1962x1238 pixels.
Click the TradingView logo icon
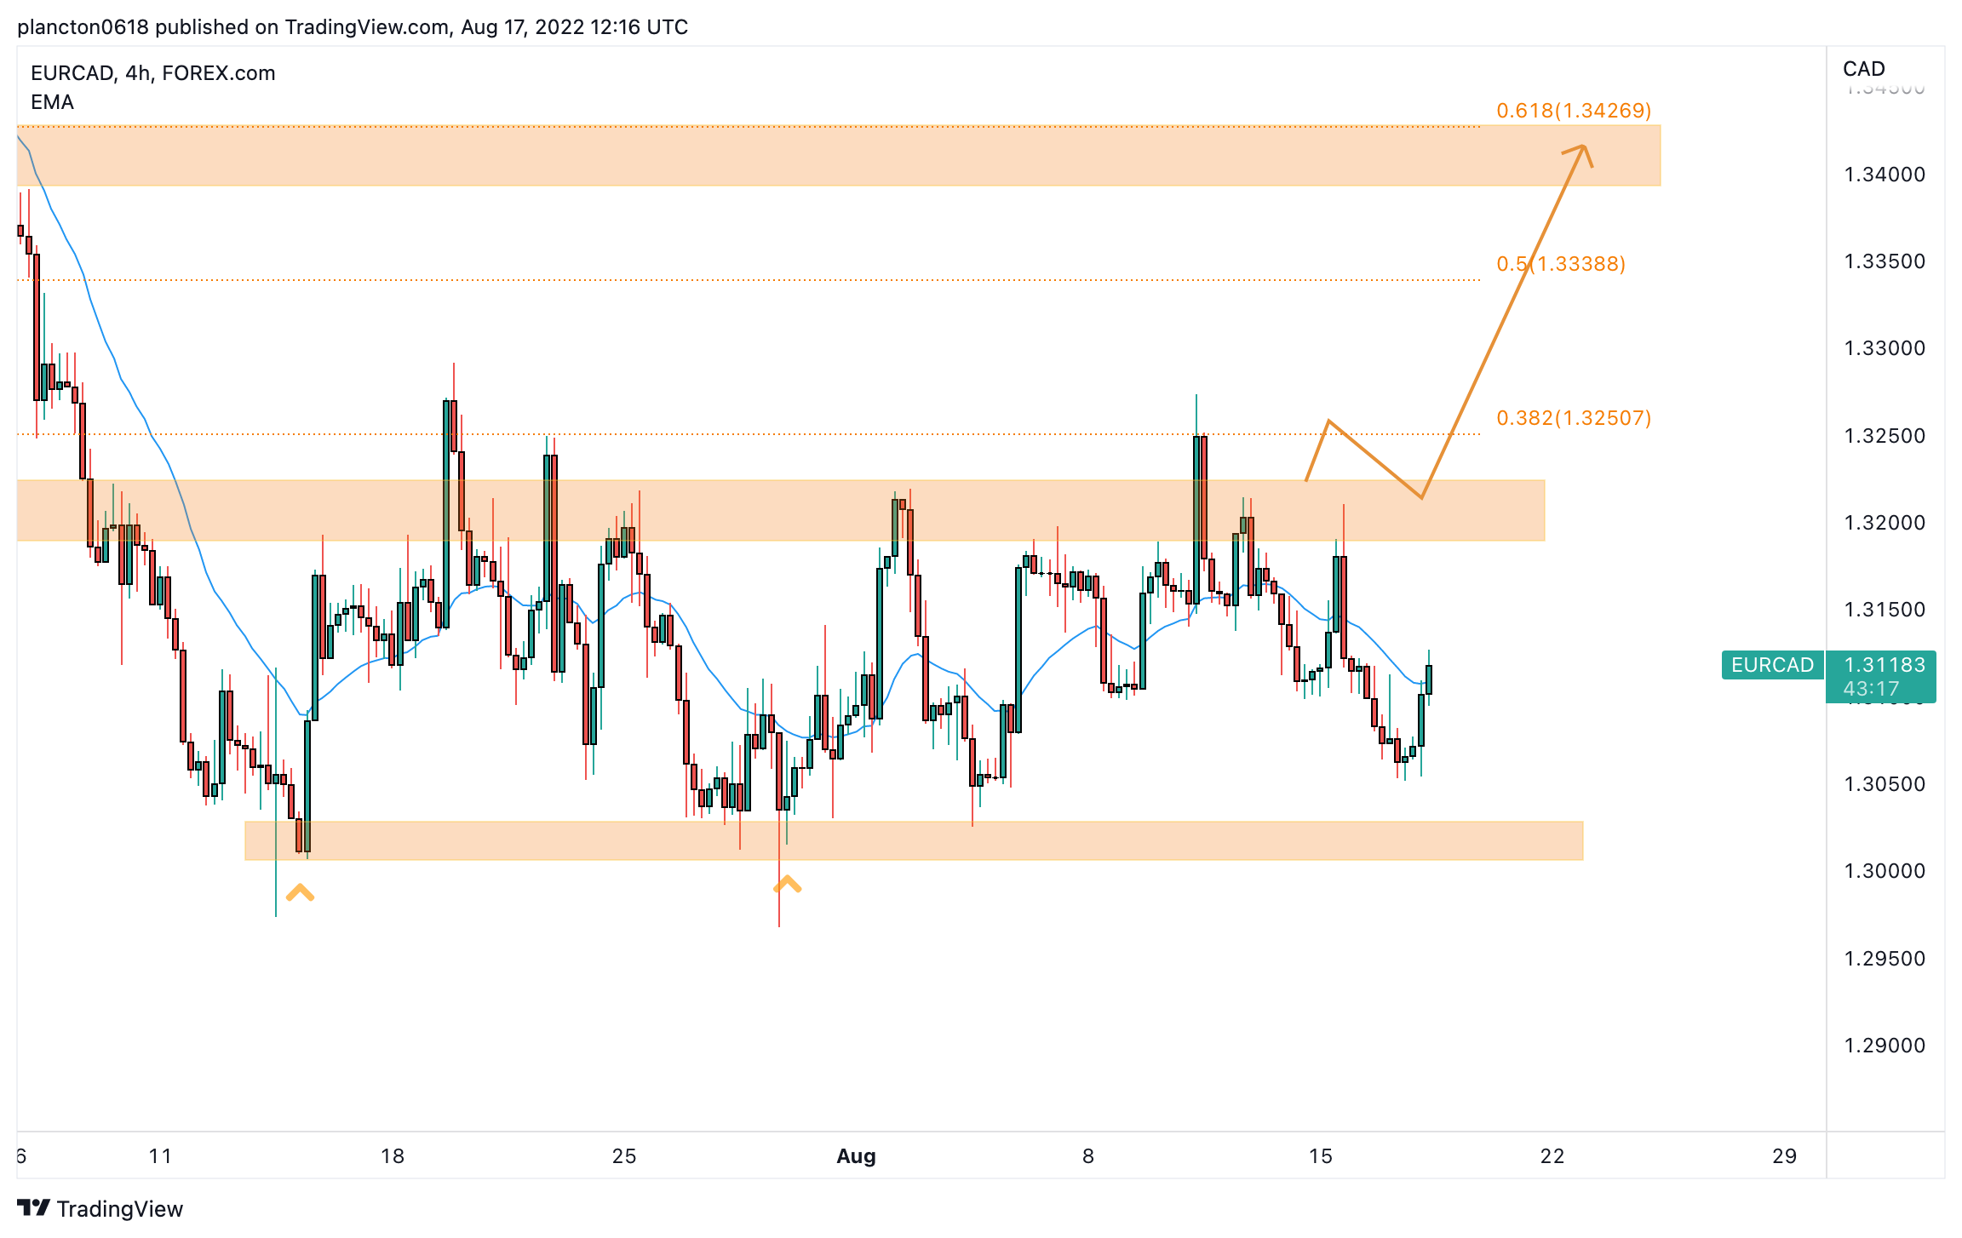coord(33,1207)
